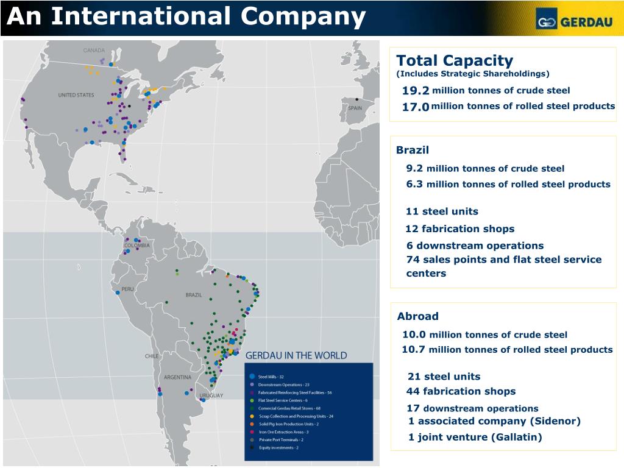This screenshot has width=624, height=468.
Task: Click the 'Steel Mills - 32' legend label
Action: [271, 377]
